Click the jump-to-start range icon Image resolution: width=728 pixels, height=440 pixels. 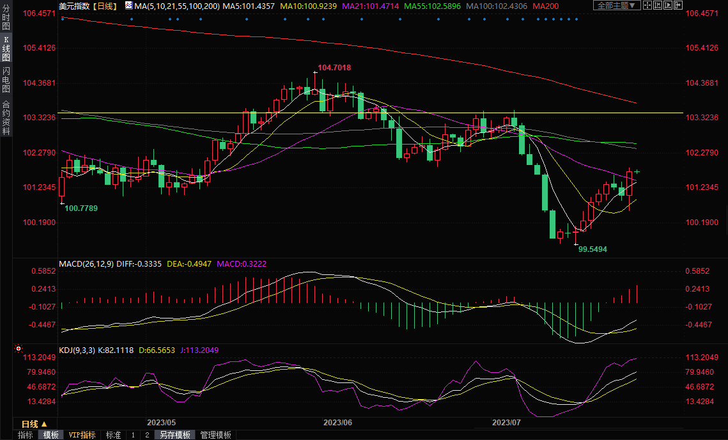658,6
